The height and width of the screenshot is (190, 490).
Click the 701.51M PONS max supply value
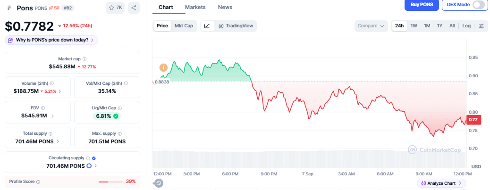point(107,141)
